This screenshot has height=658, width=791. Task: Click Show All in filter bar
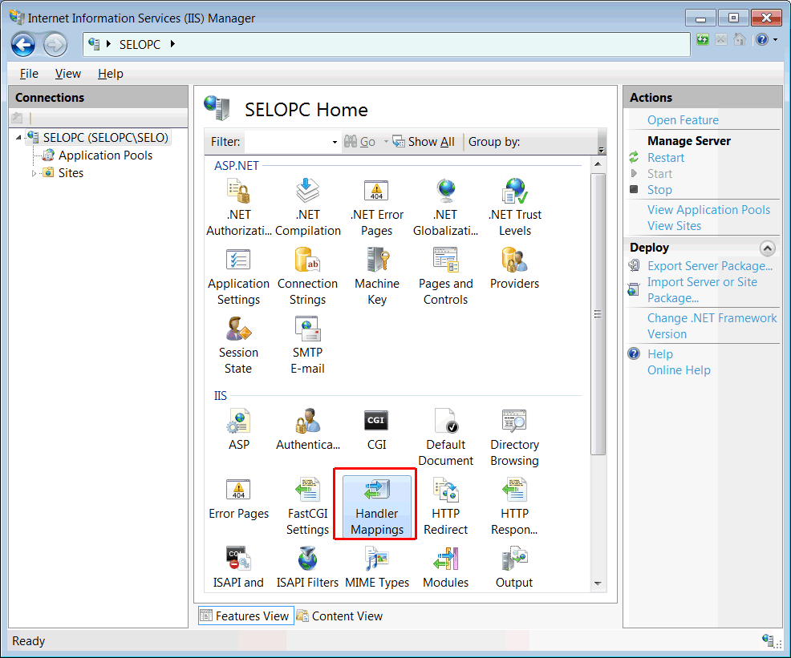424,142
